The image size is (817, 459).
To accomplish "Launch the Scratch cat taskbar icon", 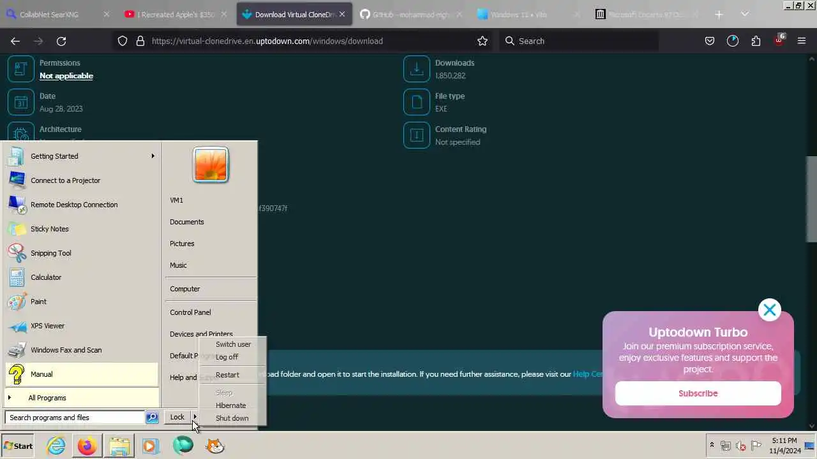I will click(215, 446).
